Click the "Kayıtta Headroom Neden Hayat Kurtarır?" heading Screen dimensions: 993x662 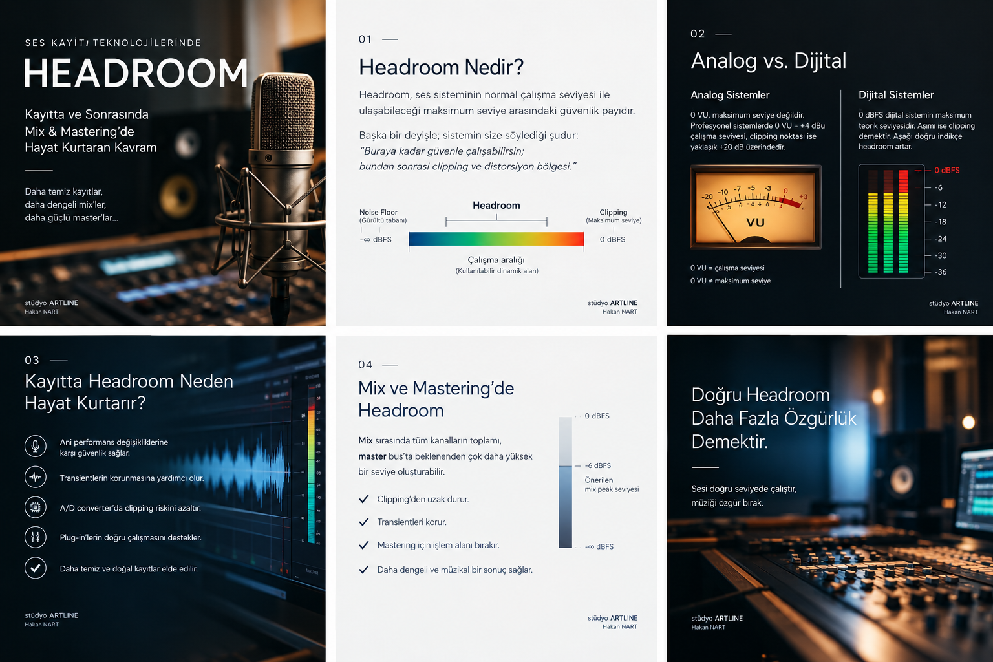coord(129,392)
